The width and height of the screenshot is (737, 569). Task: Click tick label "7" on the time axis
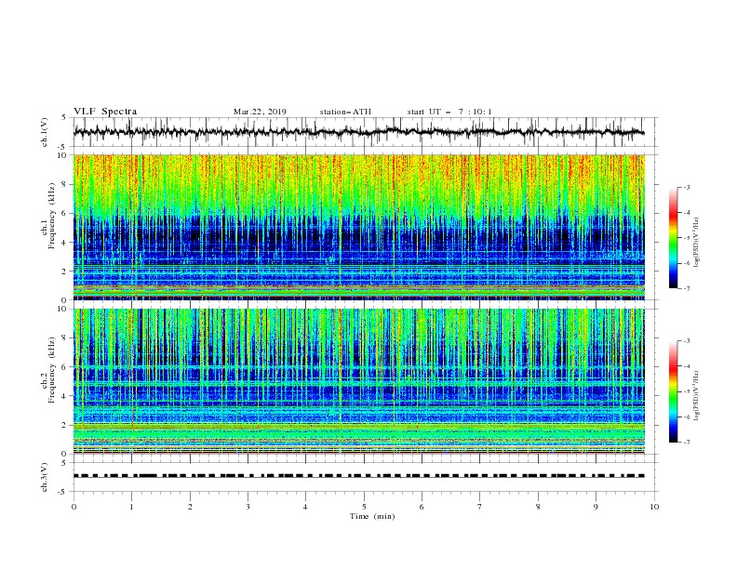click(480, 507)
